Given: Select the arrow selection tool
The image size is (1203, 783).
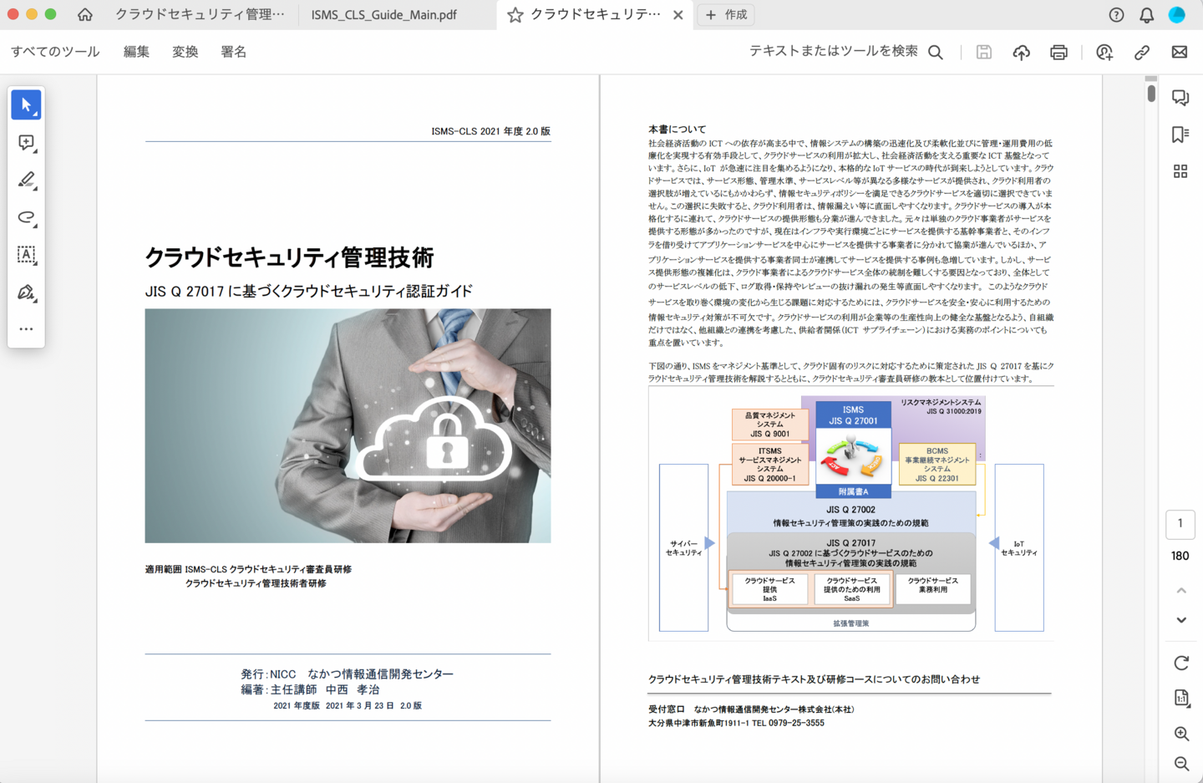Looking at the screenshot, I should (x=26, y=105).
